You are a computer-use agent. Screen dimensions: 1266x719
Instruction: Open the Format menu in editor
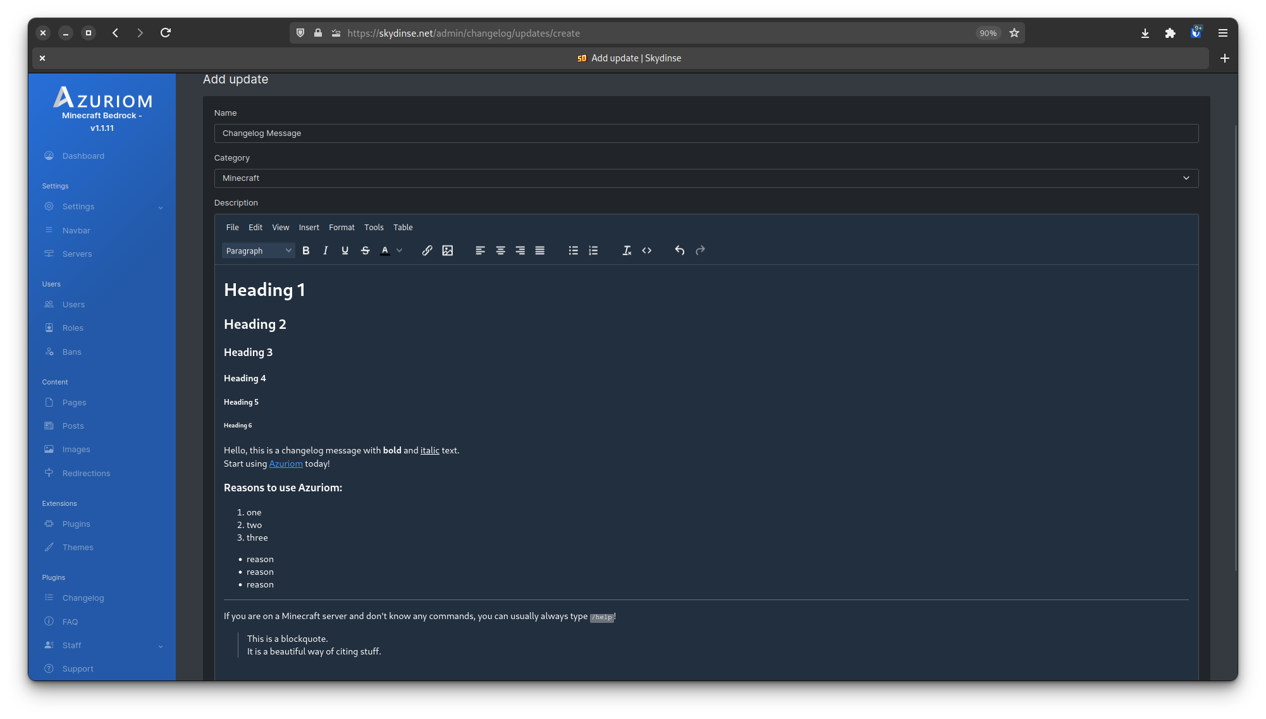tap(341, 228)
